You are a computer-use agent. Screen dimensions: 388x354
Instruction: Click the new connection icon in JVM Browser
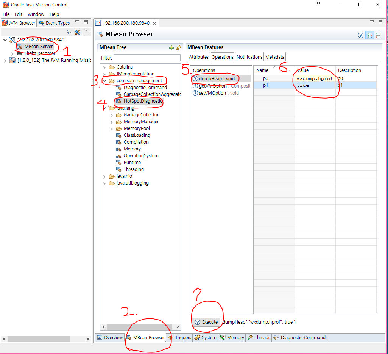tap(78, 32)
